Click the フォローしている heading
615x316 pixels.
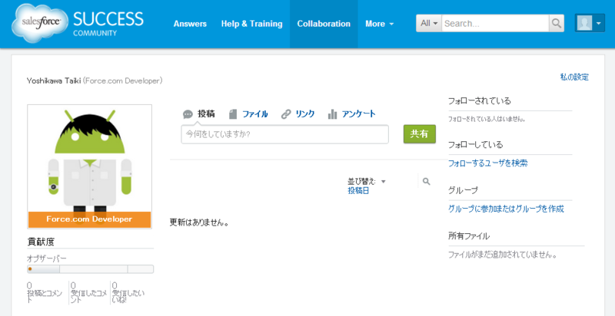point(475,145)
